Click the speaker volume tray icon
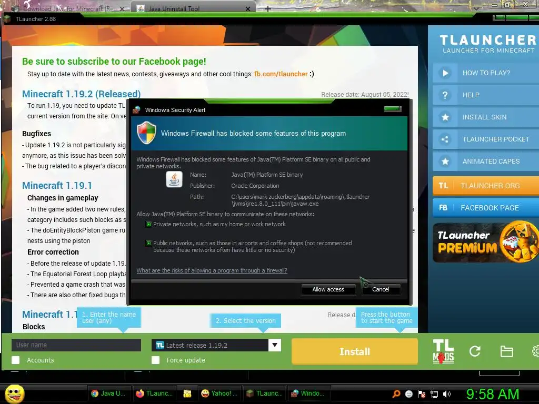This screenshot has height=404, width=539. [x=447, y=393]
